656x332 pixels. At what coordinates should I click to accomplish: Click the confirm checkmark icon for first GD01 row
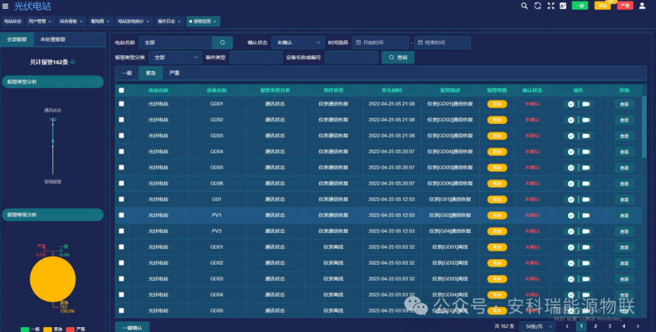(571, 104)
